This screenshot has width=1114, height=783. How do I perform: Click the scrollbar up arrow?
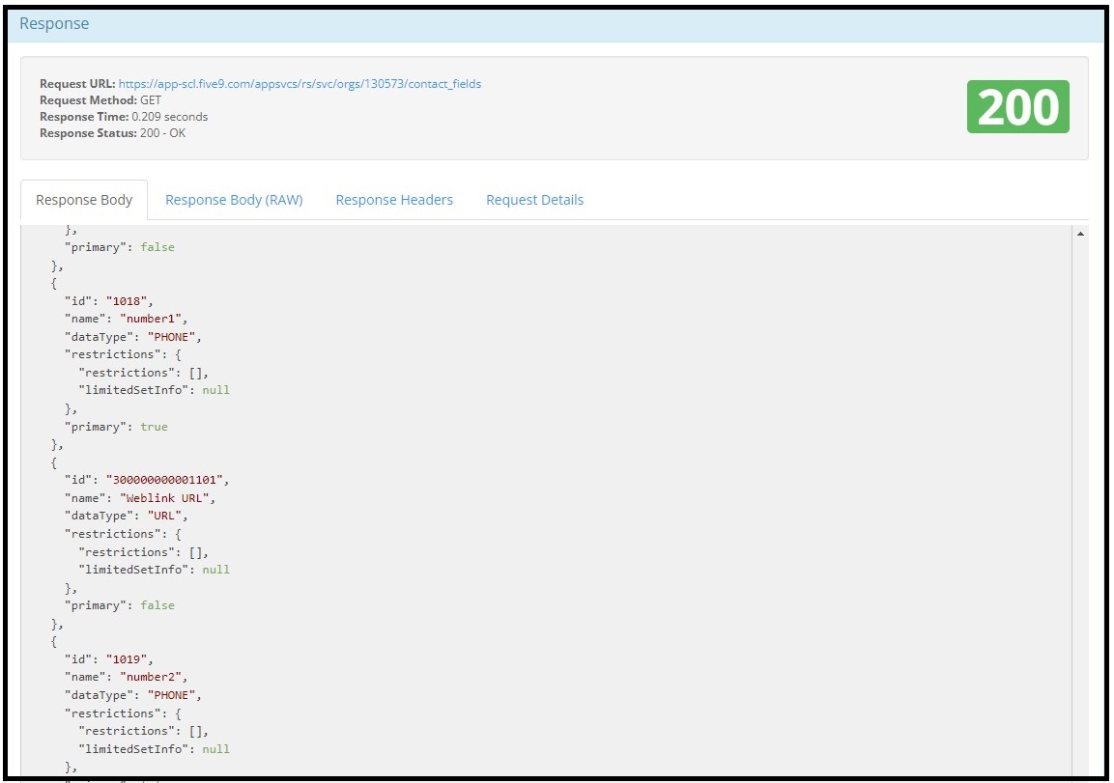(x=1080, y=234)
